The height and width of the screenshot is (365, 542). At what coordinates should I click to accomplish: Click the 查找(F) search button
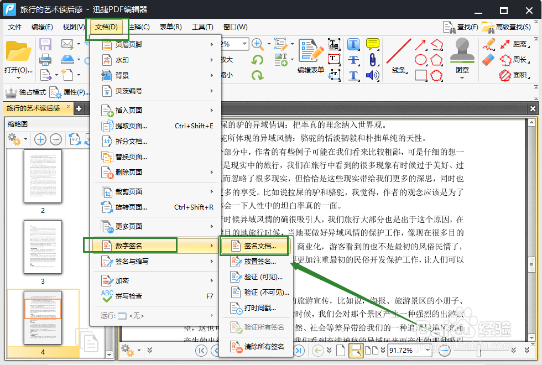coord(461,27)
